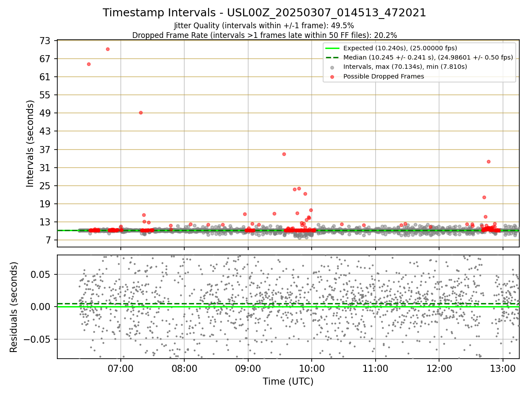Click the 'Time (UTC)' x-axis label
The height and width of the screenshot is (397, 529).
(x=288, y=382)
